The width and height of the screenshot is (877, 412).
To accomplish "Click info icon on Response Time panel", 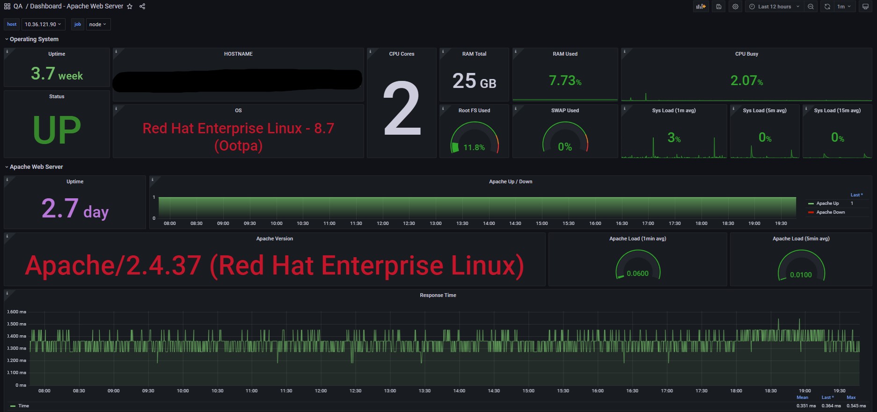I will 7,293.
